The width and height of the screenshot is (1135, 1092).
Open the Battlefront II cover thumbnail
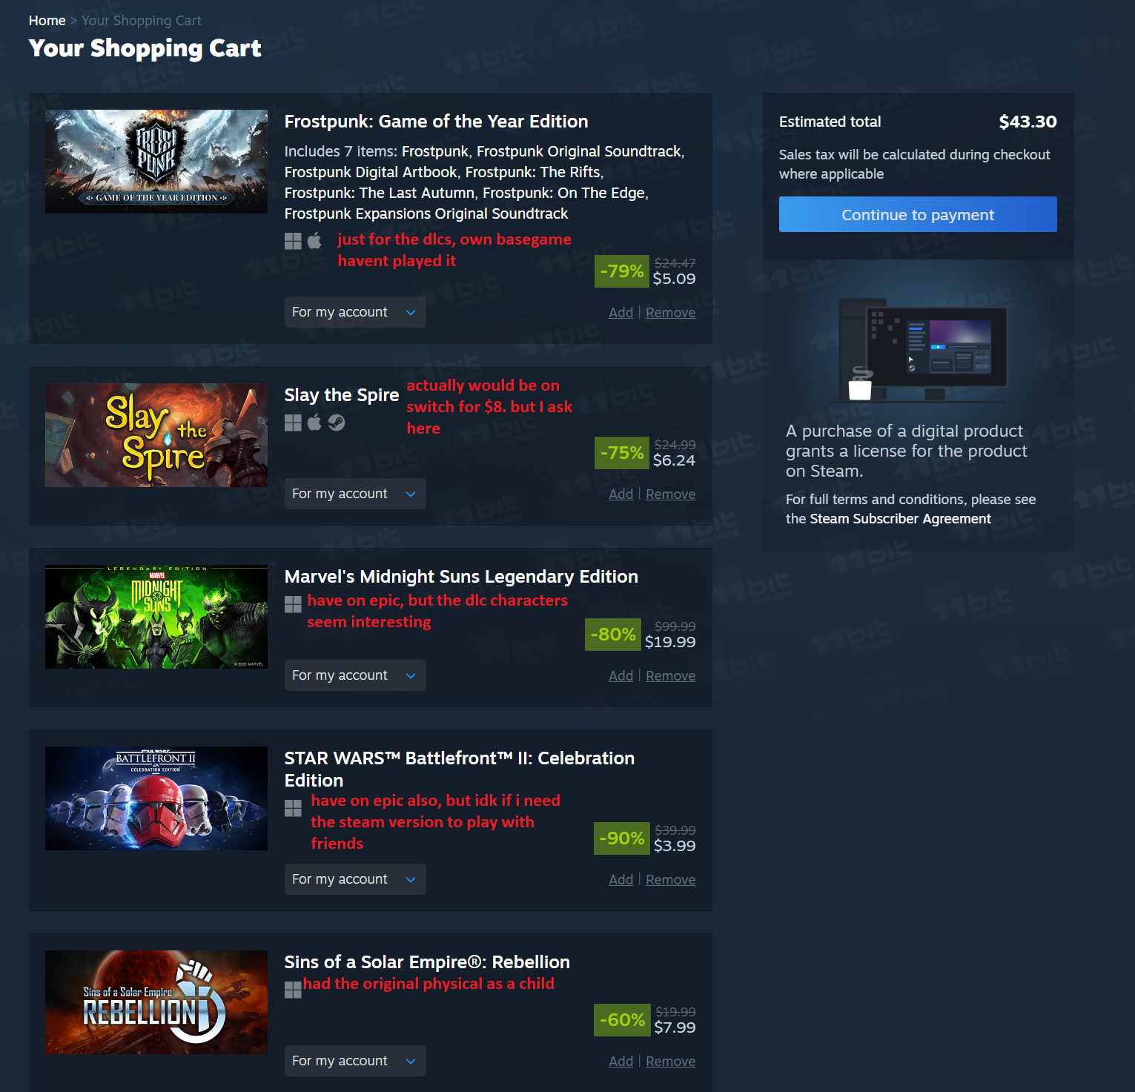click(156, 798)
